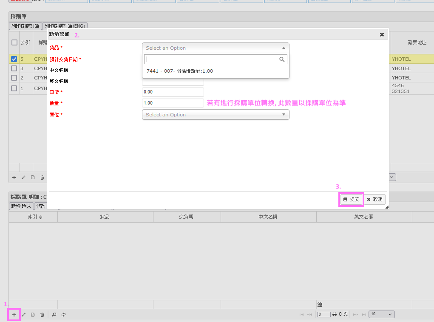The width and height of the screenshot is (434, 322).
Task: Click the trash icon in the upper grid toolbar
Action: click(42, 178)
